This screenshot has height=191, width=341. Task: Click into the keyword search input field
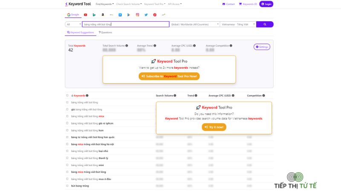[x=126, y=24]
